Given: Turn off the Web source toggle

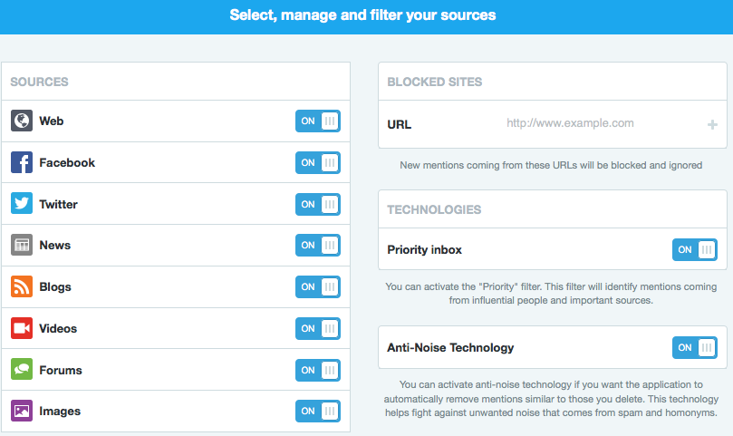Looking at the screenshot, I should point(317,121).
